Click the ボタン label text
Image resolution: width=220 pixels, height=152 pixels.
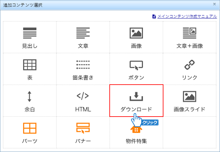pos(136,77)
